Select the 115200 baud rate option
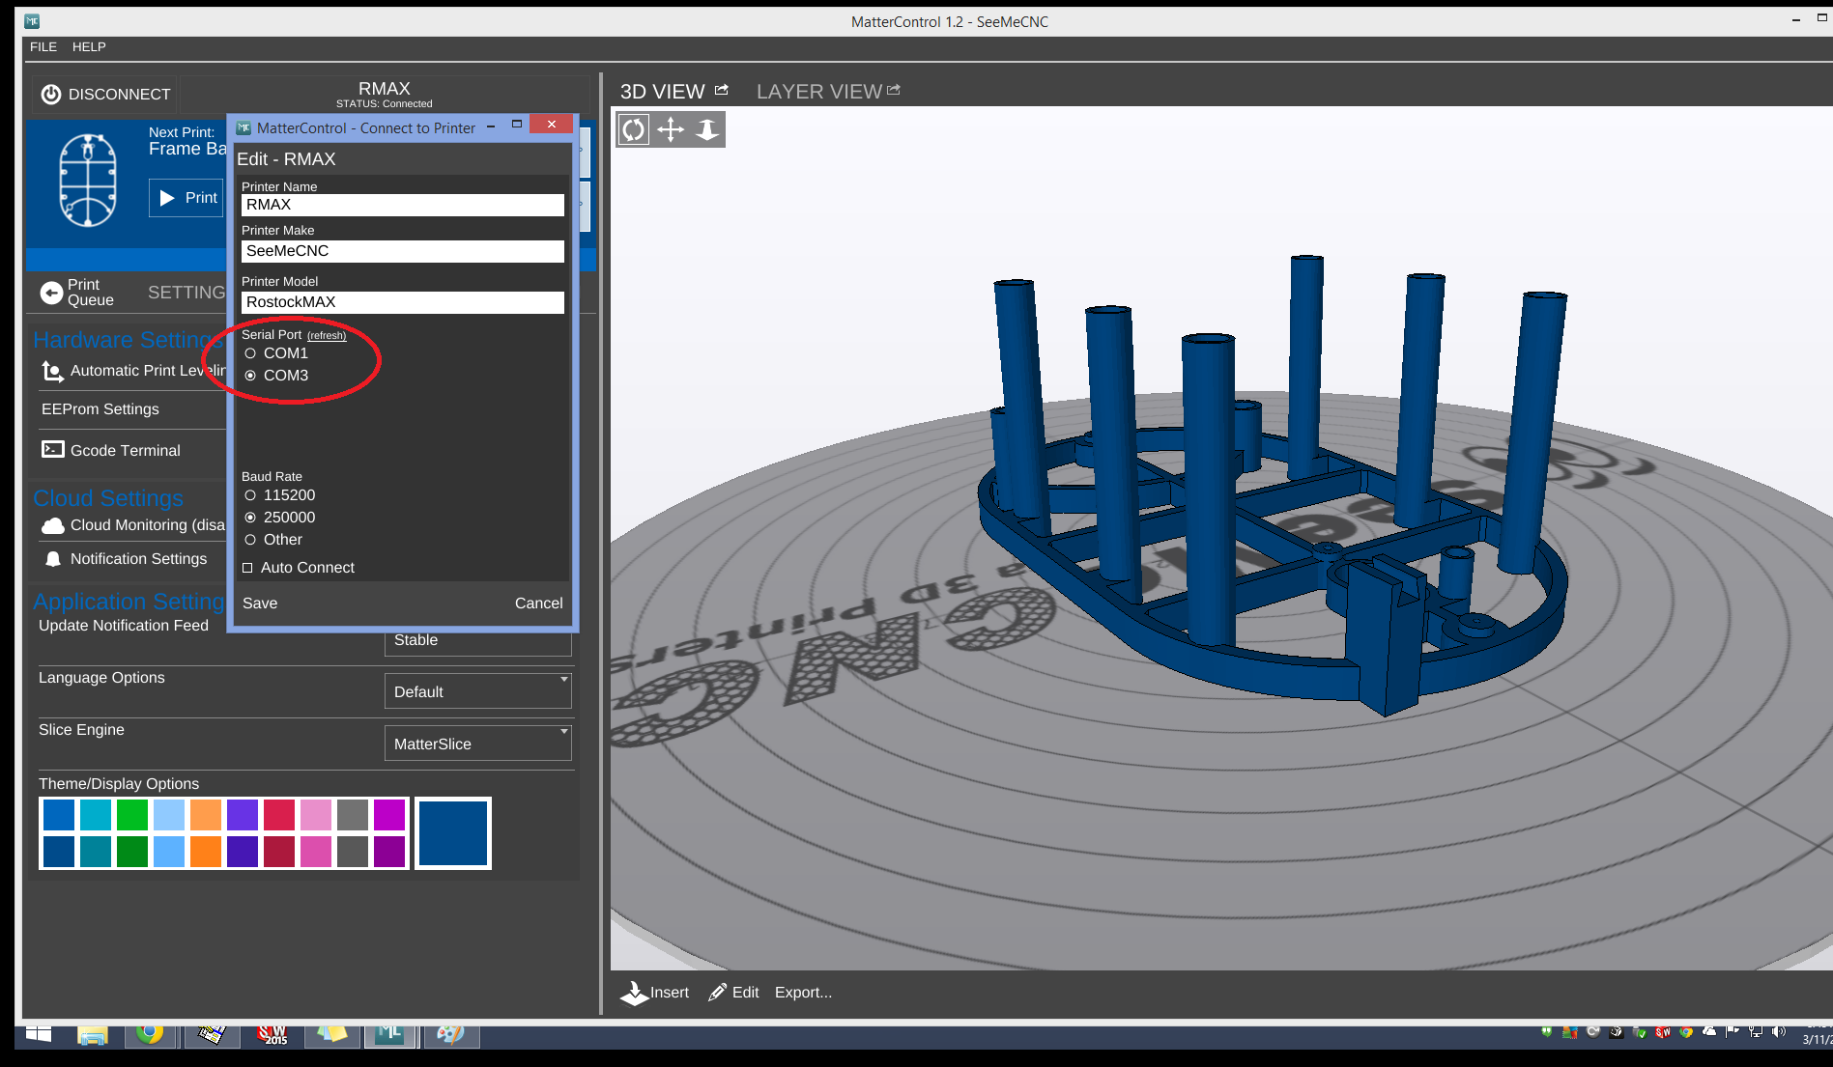 point(250,495)
